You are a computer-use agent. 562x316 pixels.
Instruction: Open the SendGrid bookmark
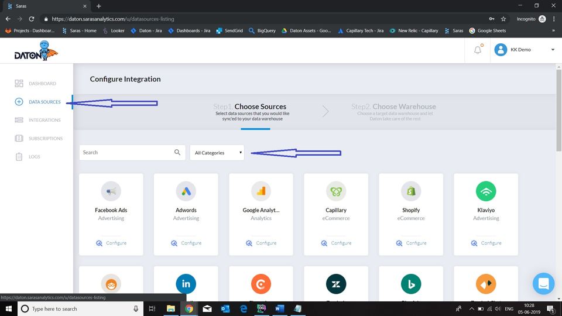pyautogui.click(x=229, y=31)
